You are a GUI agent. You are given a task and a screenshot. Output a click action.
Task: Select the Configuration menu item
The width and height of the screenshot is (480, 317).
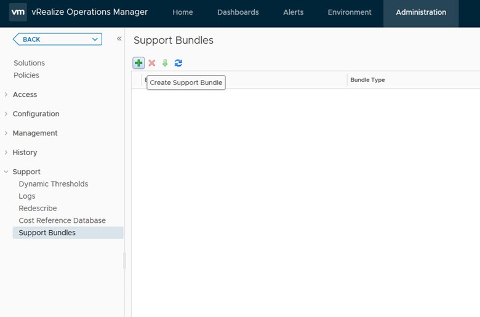point(36,114)
